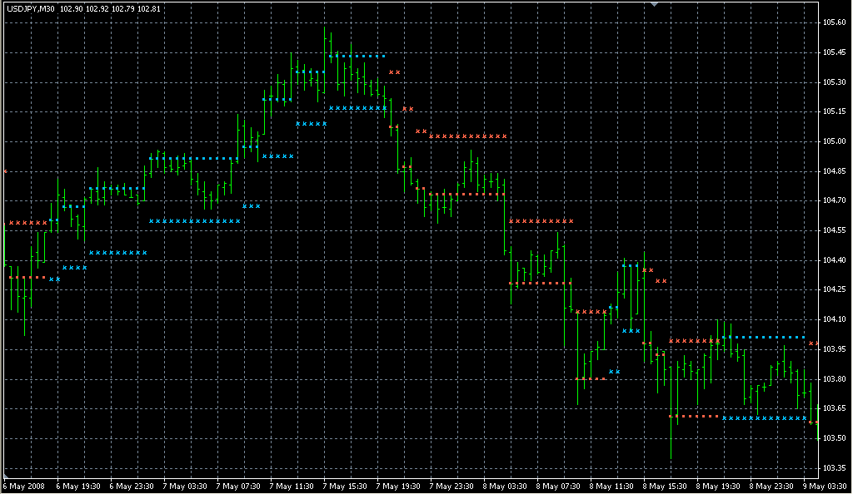Select the 104.85 price scale label

834,171
